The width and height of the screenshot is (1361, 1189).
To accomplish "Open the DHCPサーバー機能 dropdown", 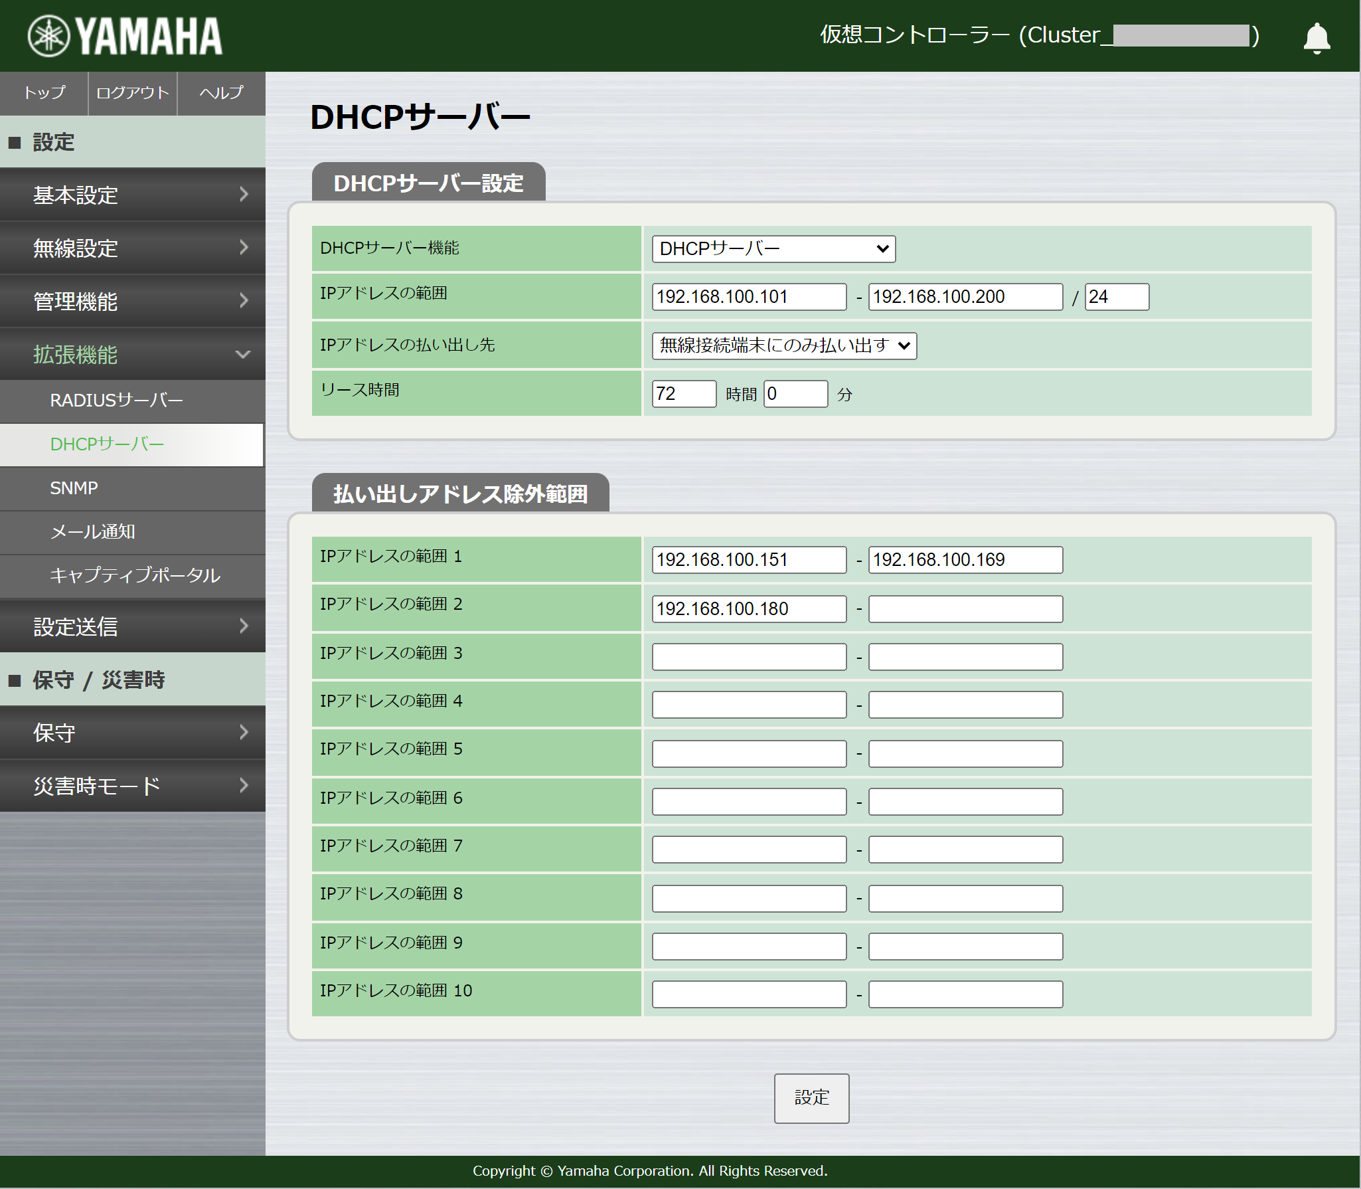I will [x=773, y=248].
